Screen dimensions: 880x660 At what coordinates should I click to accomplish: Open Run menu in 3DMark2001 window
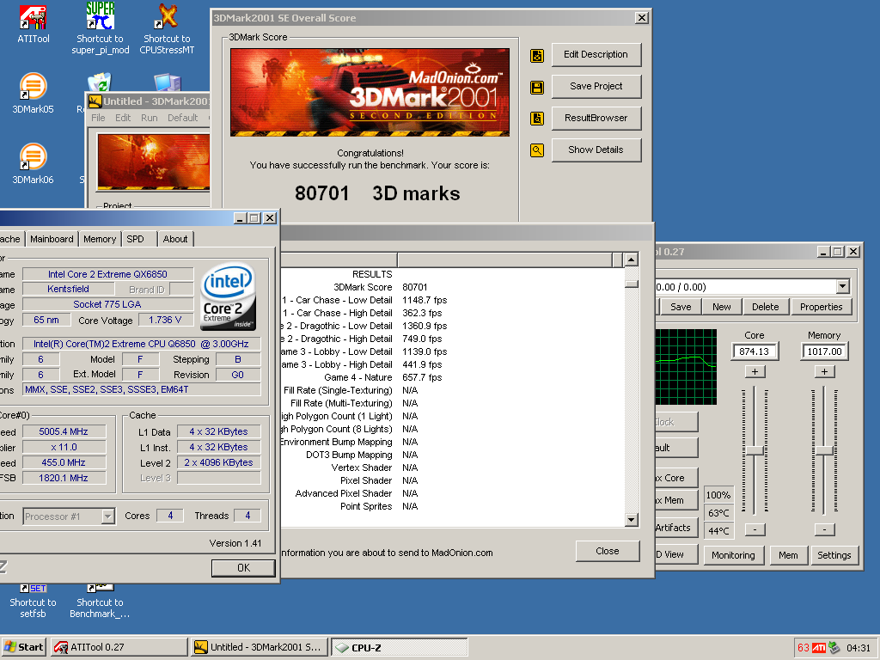pyautogui.click(x=150, y=118)
